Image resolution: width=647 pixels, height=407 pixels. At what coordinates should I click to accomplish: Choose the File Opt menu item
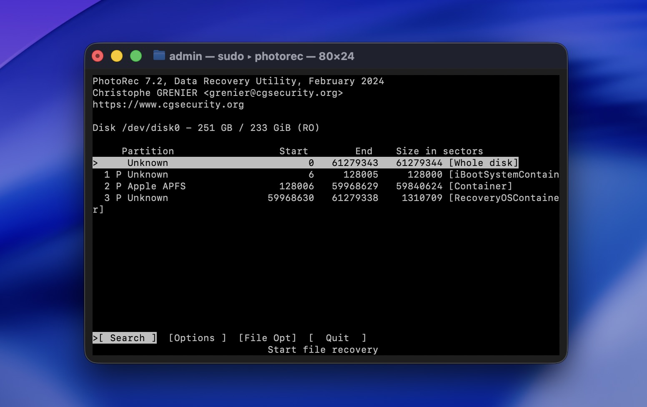pyautogui.click(x=267, y=338)
